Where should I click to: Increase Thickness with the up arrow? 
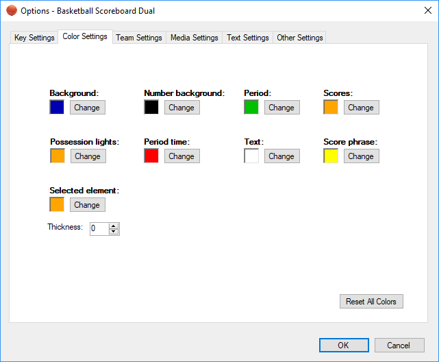[x=114, y=226]
